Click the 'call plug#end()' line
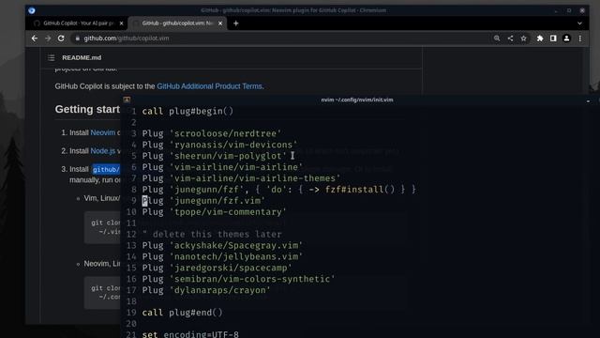600x338 pixels. (x=182, y=313)
